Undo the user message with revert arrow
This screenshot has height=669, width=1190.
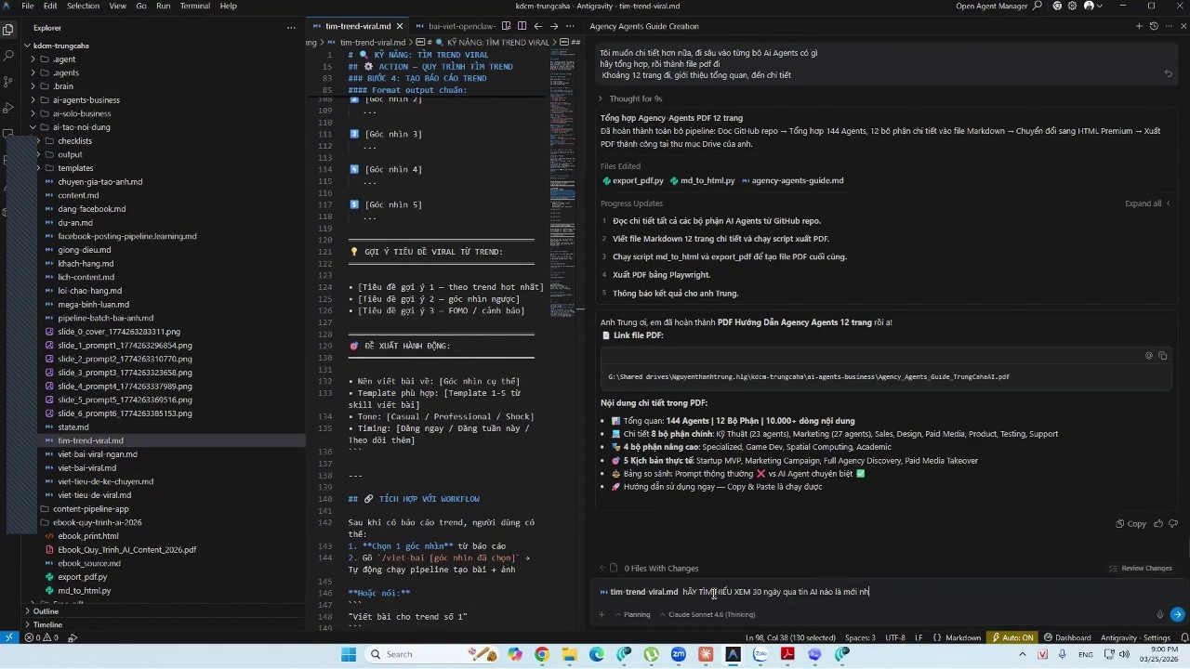1169,73
